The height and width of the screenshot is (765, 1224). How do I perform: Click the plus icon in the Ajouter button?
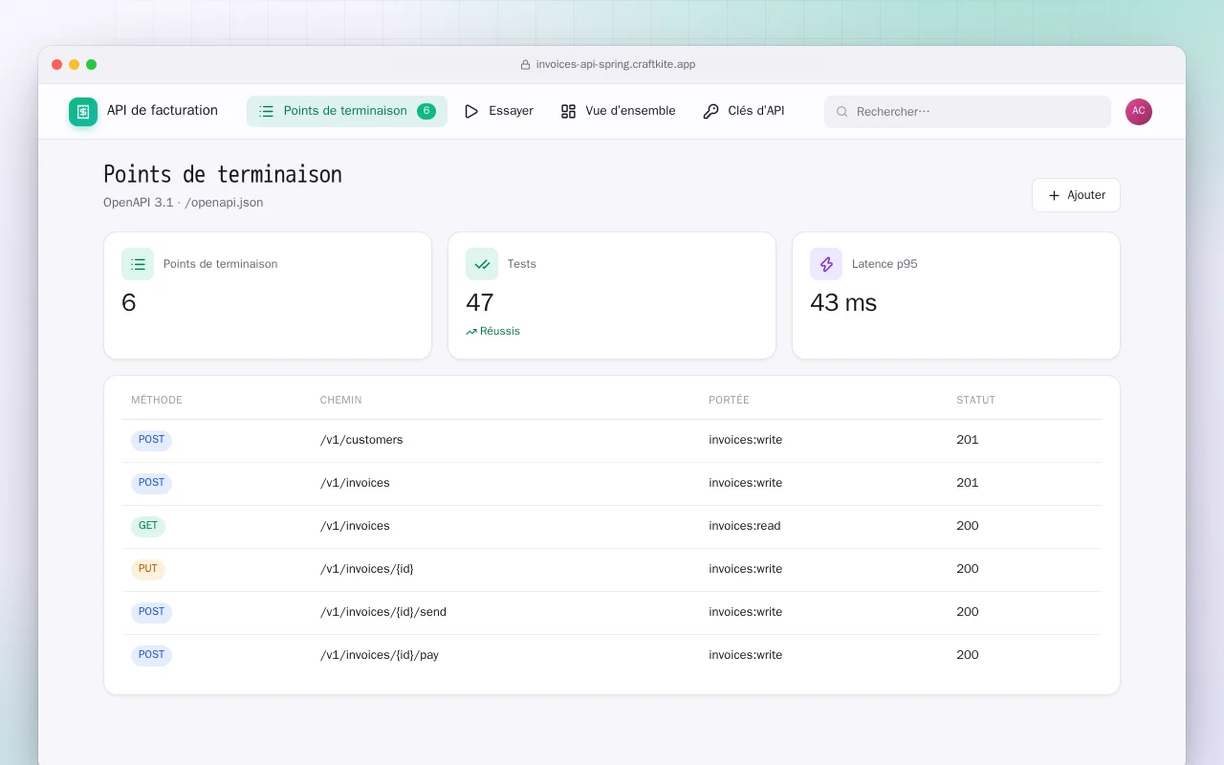point(1055,195)
